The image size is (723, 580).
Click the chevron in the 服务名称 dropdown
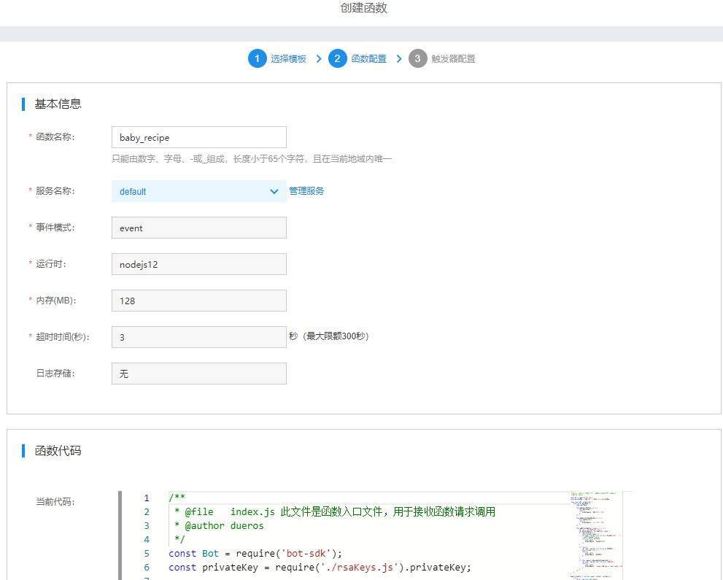pyautogui.click(x=274, y=191)
